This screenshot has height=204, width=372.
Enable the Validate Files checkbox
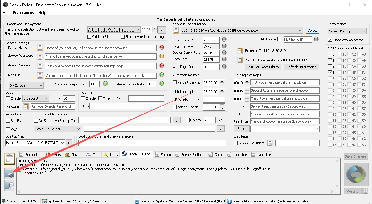[x=89, y=37]
